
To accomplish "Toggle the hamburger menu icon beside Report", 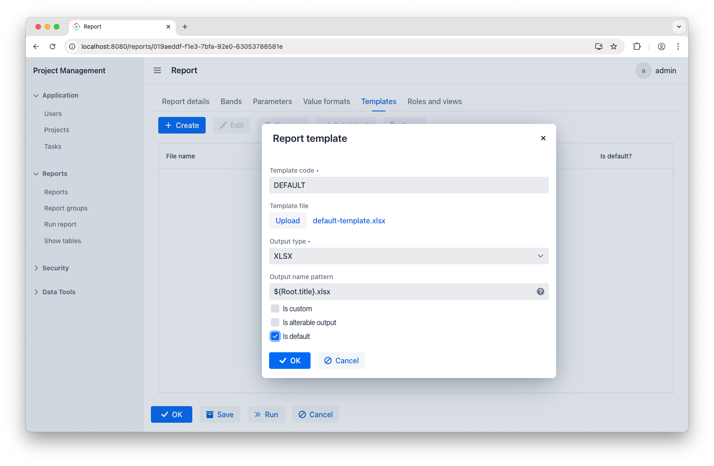I will (x=157, y=70).
